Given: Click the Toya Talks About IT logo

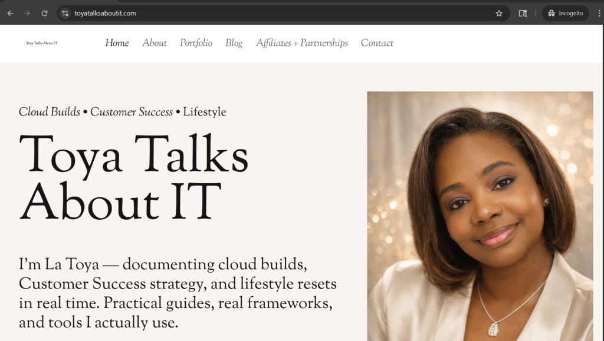Looking at the screenshot, I should 42,43.
